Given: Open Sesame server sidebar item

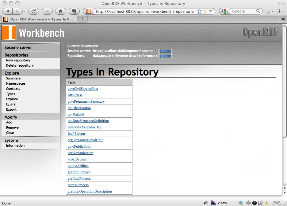Looking at the screenshot, I should click(x=18, y=47).
